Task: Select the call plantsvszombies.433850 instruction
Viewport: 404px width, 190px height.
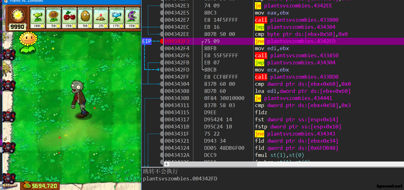Action: 297,55
